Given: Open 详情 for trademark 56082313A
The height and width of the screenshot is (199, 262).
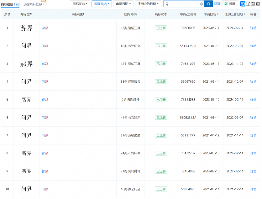Looking at the screenshot, I should pos(253,118).
